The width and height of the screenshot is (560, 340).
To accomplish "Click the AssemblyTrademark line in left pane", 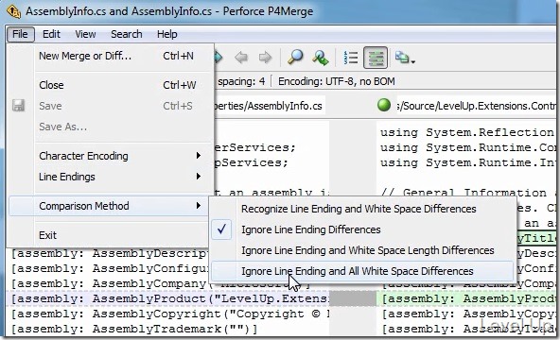I will click(134, 329).
